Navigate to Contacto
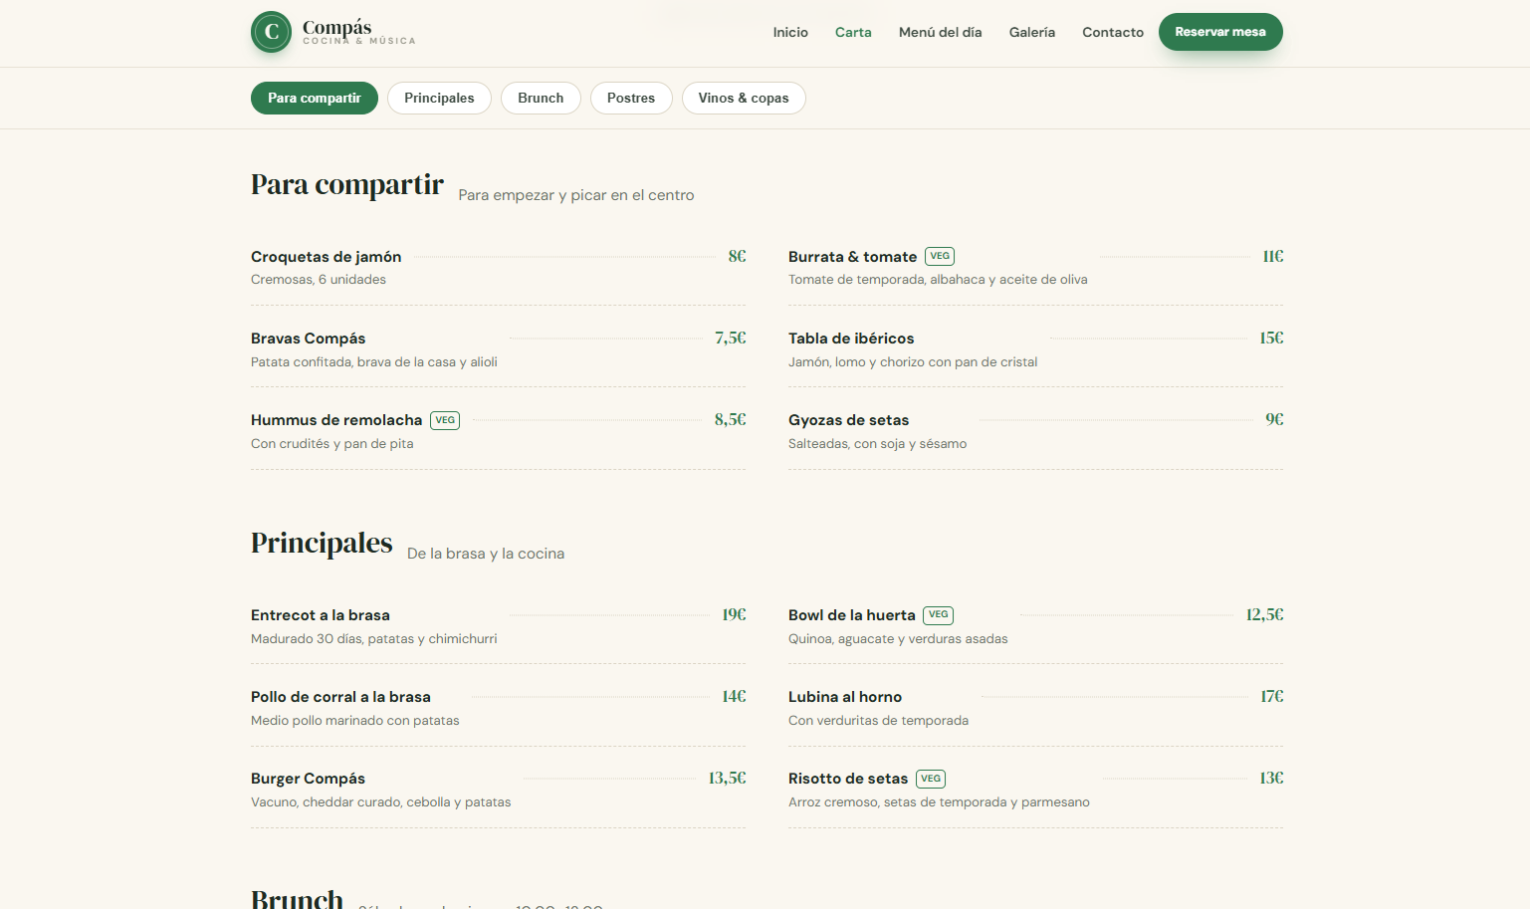The width and height of the screenshot is (1530, 910). [1113, 32]
